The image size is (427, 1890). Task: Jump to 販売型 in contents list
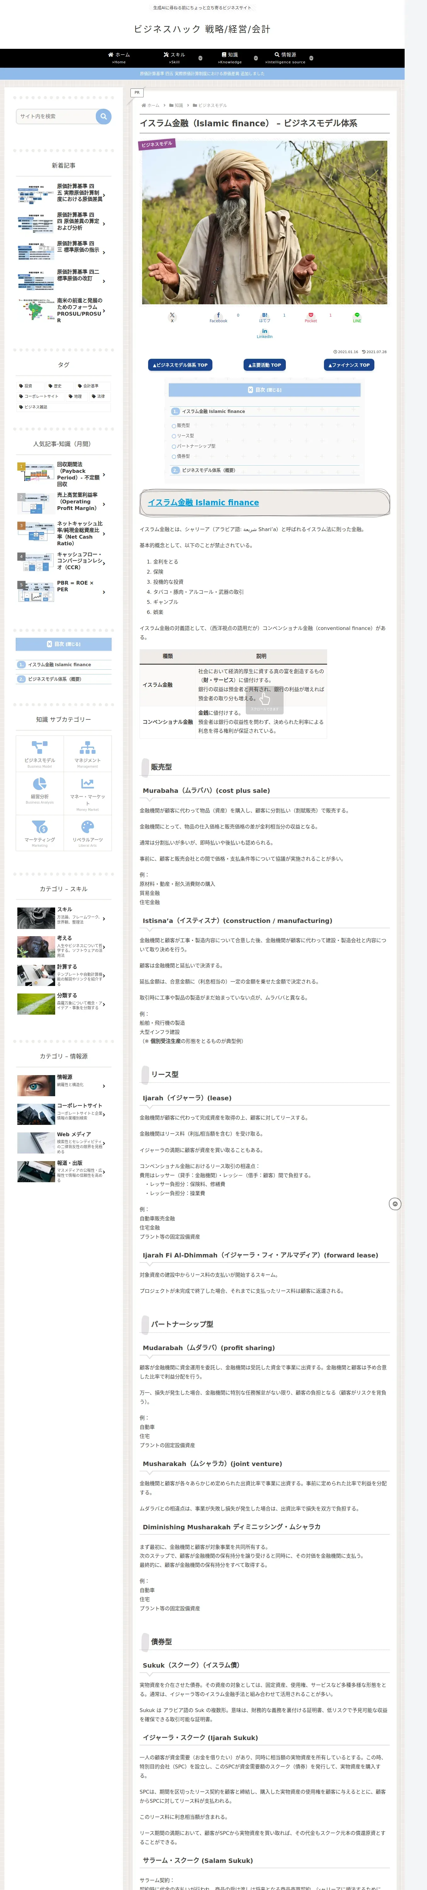(x=183, y=426)
